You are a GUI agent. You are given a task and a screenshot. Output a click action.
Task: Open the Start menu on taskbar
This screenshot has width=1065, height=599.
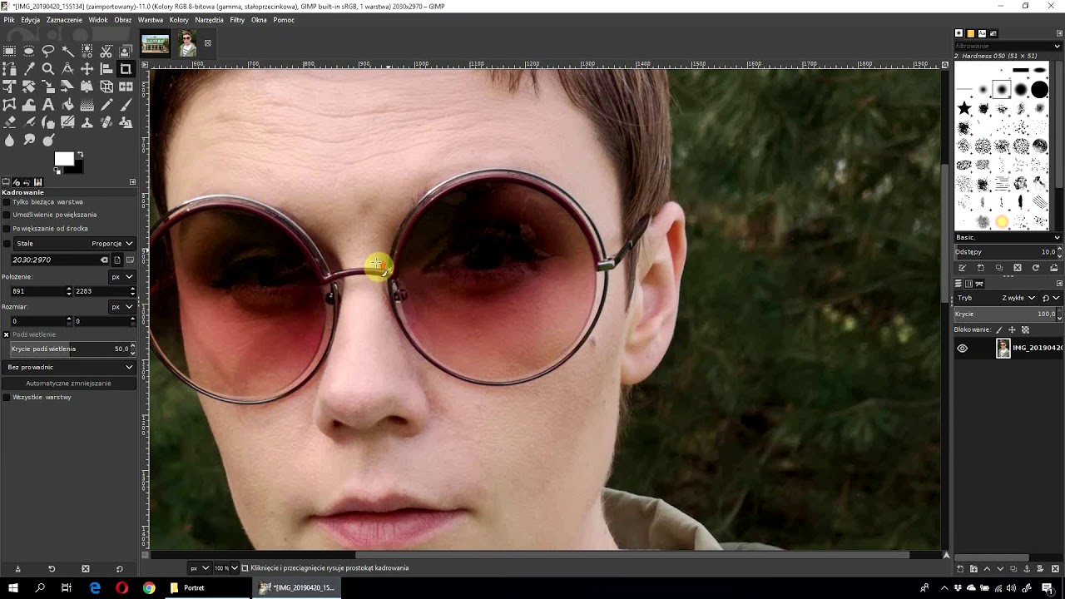tap(13, 587)
